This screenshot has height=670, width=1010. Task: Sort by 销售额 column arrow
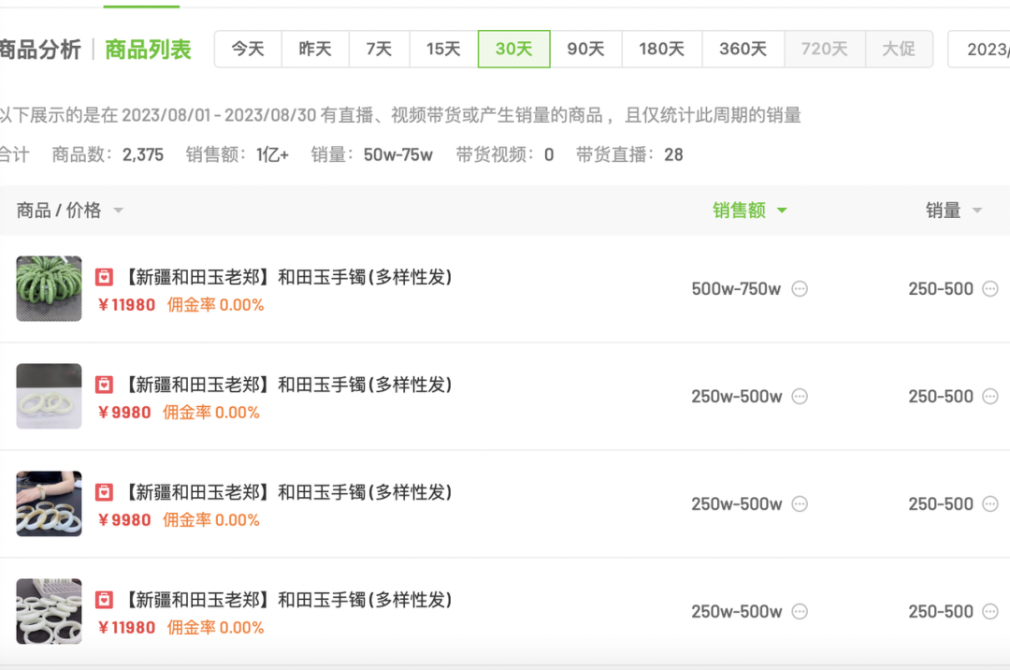click(x=782, y=211)
